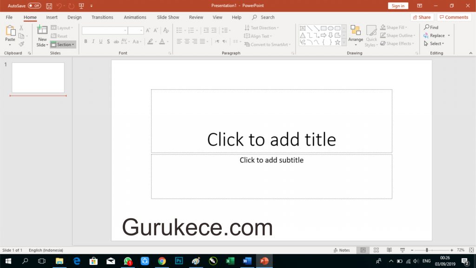
Task: Click the Arrange icon in Drawing group
Action: click(356, 31)
